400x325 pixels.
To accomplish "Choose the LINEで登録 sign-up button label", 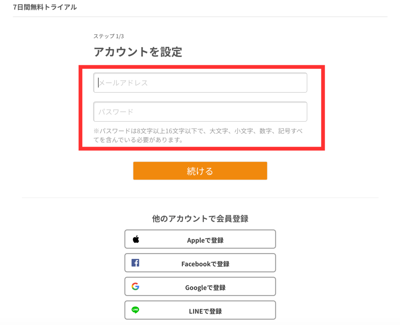I will tap(205, 311).
